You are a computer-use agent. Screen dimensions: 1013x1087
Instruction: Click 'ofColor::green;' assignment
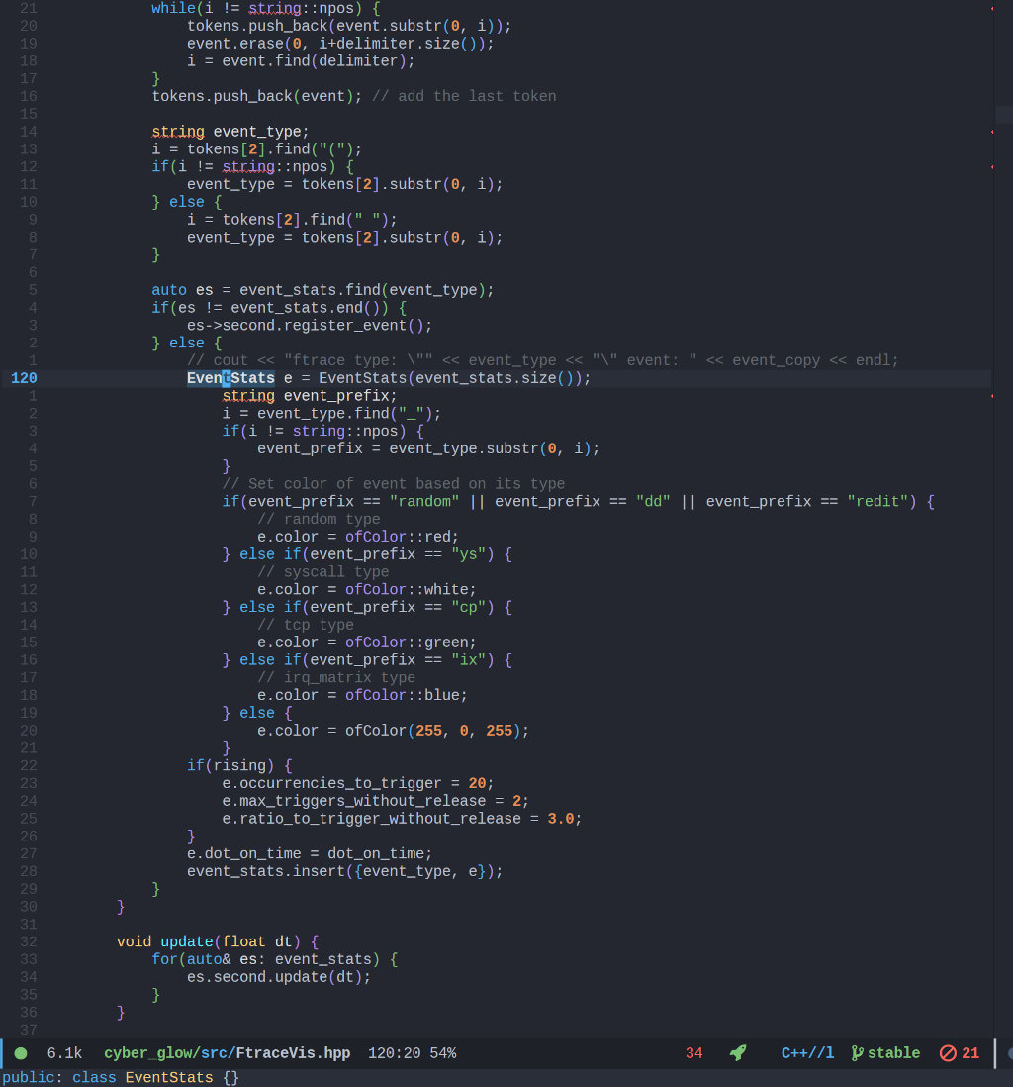pos(411,642)
